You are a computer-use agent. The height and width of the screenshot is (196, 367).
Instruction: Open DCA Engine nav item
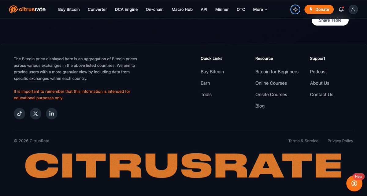coord(126,9)
